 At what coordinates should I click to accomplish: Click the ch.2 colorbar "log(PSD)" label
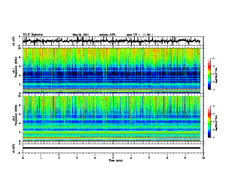(217, 123)
